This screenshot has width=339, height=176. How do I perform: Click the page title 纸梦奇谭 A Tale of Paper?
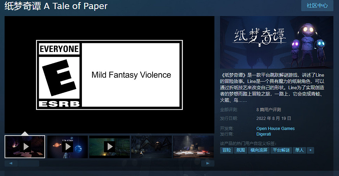(56, 6)
